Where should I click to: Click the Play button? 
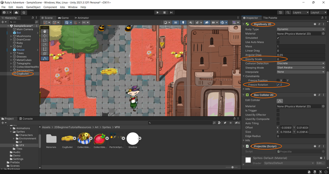[157, 13]
